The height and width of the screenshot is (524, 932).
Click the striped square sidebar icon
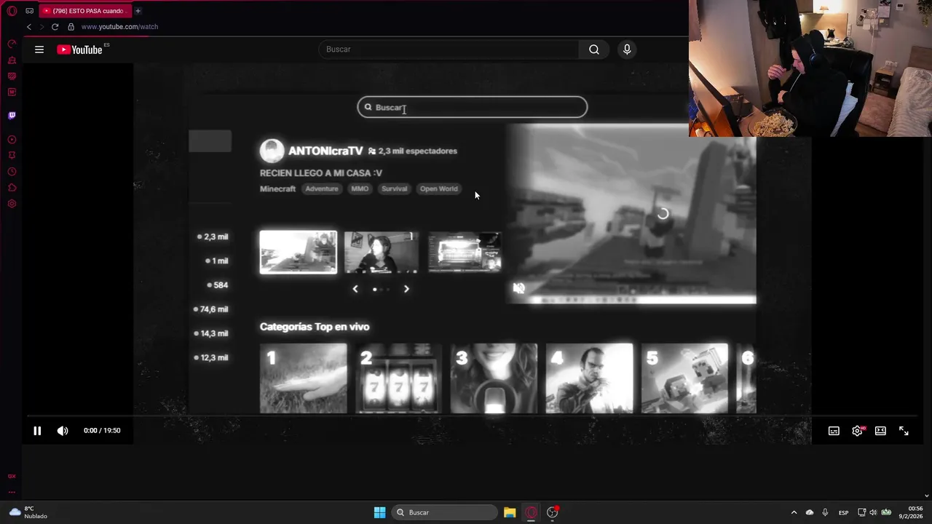click(x=12, y=76)
